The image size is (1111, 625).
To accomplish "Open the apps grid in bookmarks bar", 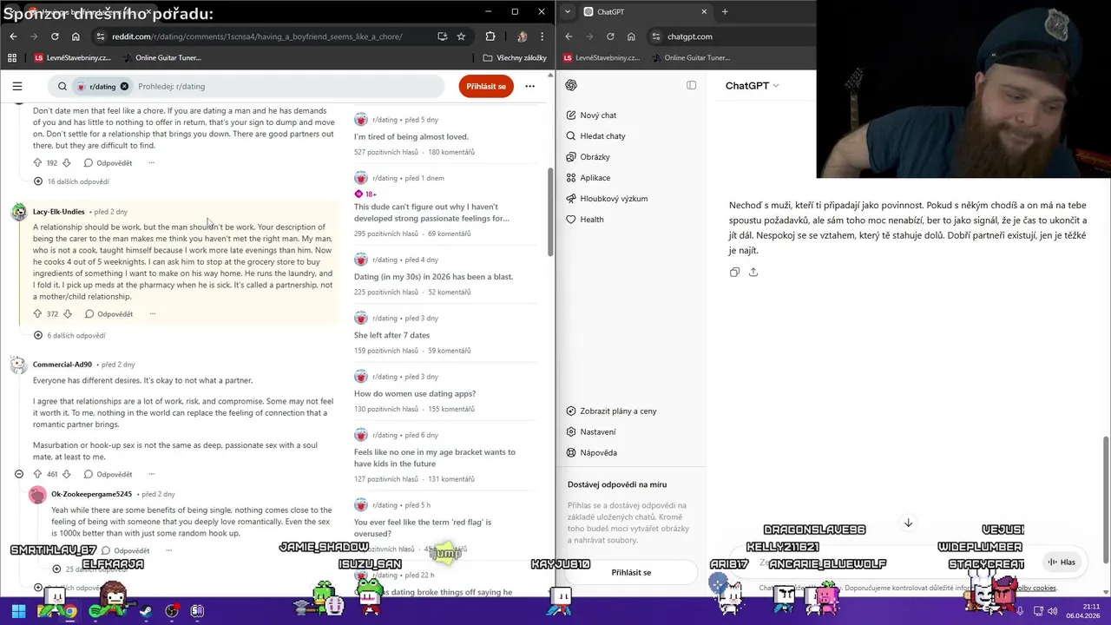I will click(x=12, y=58).
